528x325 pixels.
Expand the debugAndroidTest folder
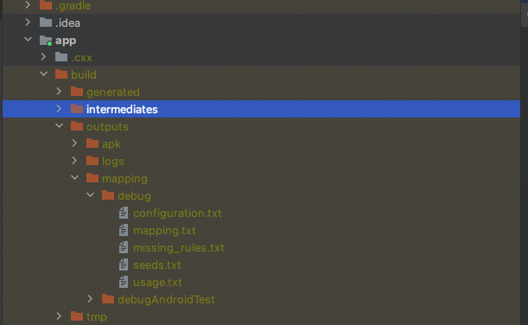tap(90, 299)
